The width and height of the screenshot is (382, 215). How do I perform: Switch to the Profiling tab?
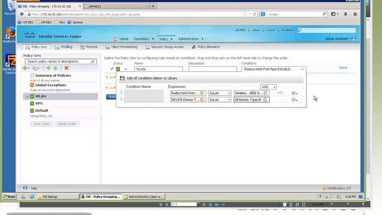(64, 47)
